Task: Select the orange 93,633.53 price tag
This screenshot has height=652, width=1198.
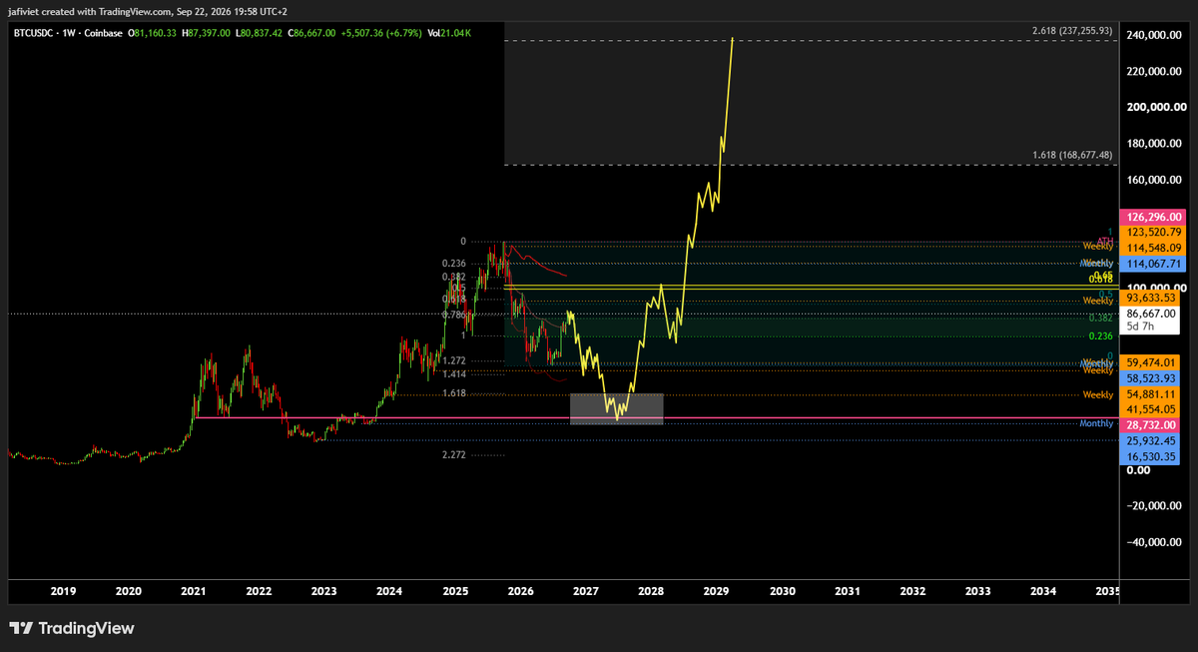Action: (x=1150, y=297)
